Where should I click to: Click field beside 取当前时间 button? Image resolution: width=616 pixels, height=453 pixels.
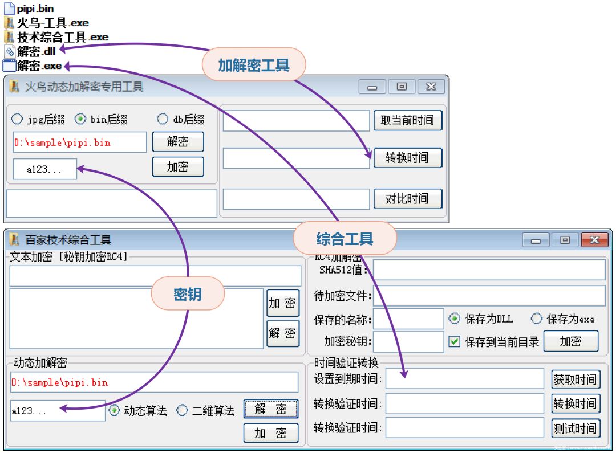coord(296,120)
